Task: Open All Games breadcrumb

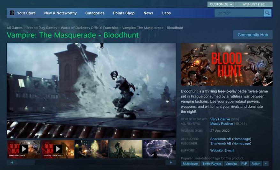Action: pos(15,28)
